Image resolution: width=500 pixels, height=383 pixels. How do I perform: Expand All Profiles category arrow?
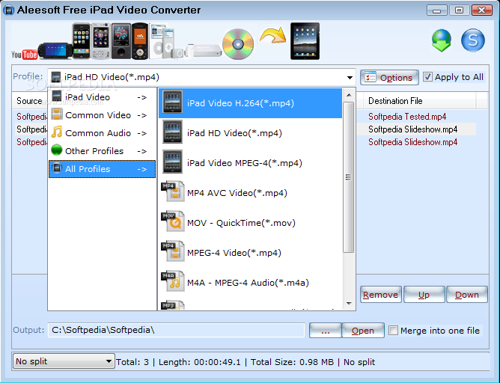142,169
